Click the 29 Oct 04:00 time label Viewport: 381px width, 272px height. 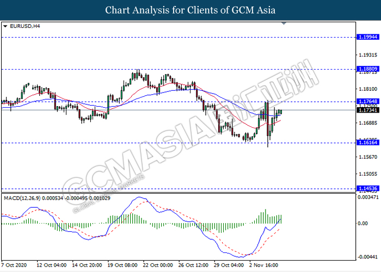pyautogui.click(x=229, y=265)
